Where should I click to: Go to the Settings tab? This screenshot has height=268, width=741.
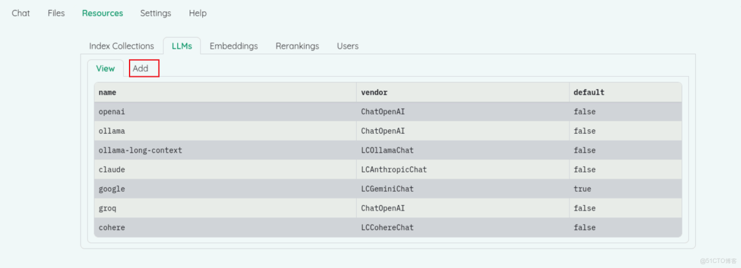point(155,13)
